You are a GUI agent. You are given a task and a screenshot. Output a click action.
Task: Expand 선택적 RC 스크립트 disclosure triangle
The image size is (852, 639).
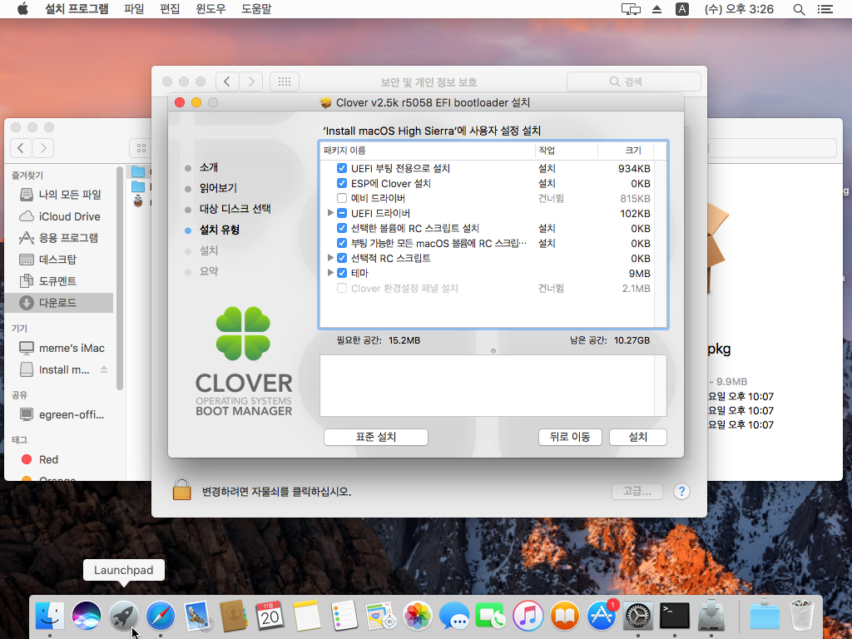(330, 258)
